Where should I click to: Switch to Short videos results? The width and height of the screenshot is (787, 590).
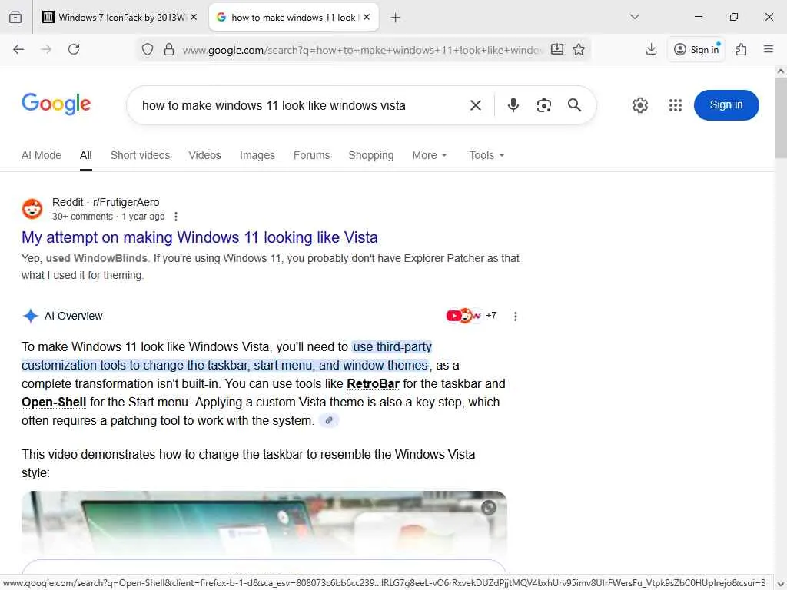click(140, 155)
